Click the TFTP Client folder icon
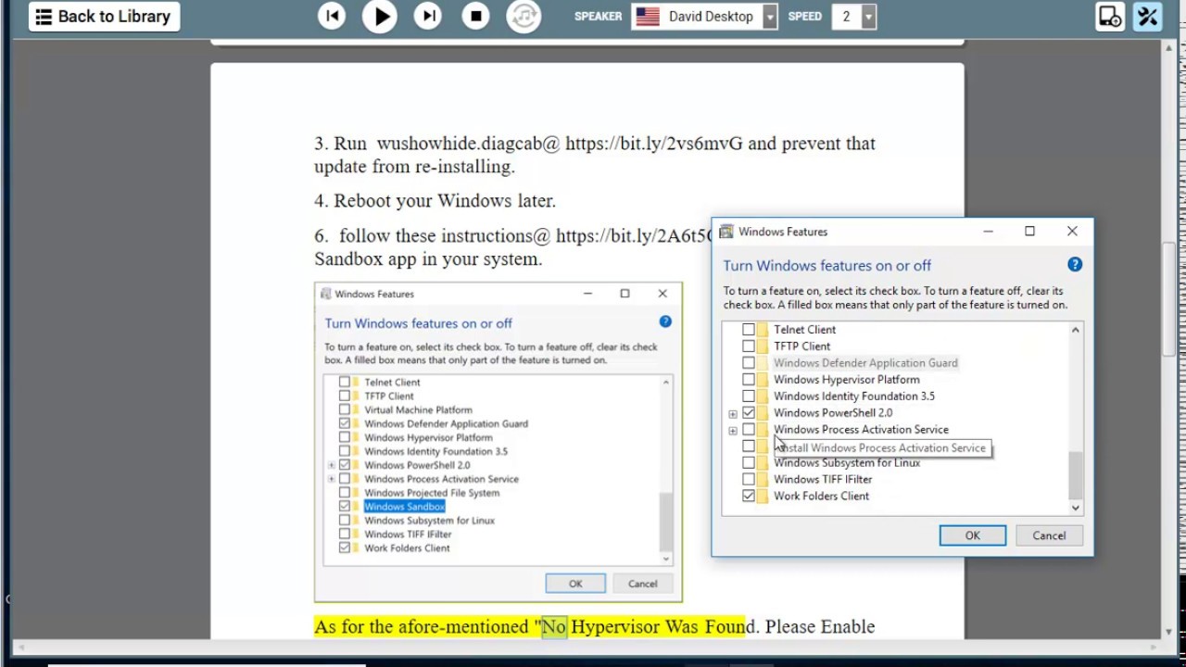 (x=763, y=346)
